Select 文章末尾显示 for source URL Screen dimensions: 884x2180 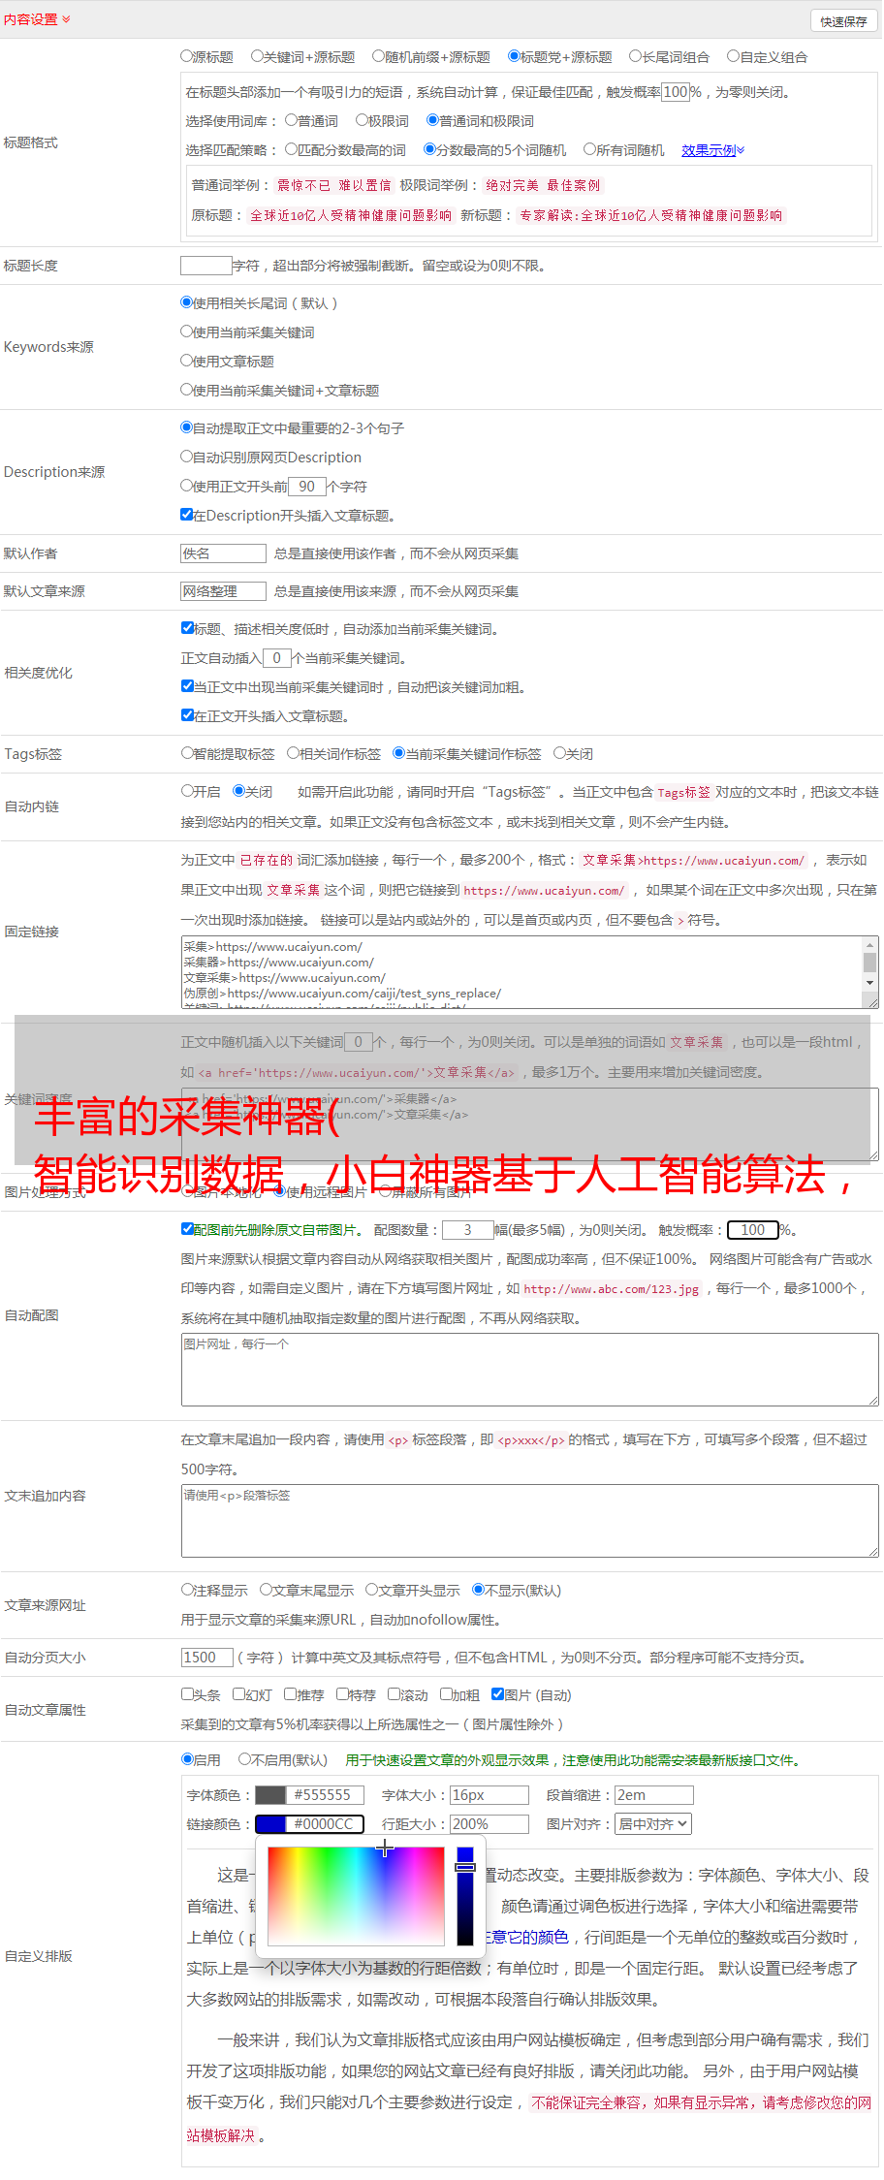(x=266, y=1590)
